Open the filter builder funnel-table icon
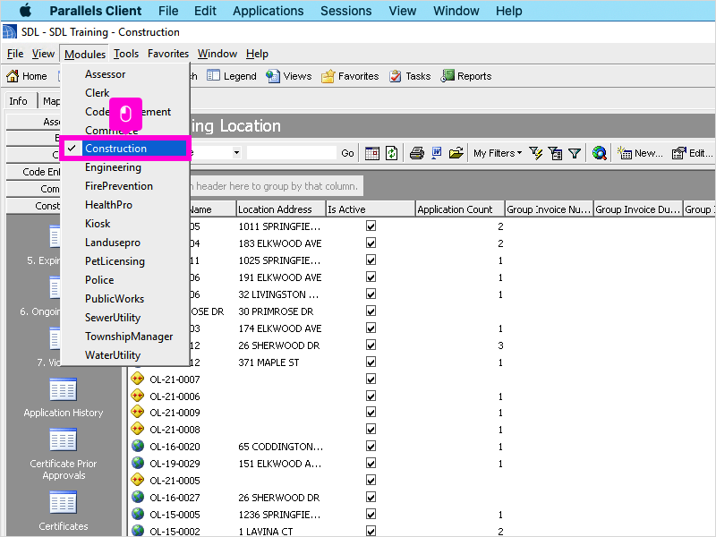 pyautogui.click(x=555, y=153)
